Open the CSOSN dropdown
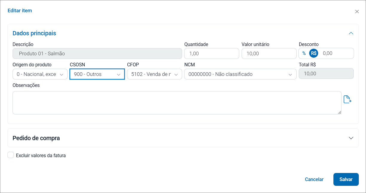 [x=97, y=74]
